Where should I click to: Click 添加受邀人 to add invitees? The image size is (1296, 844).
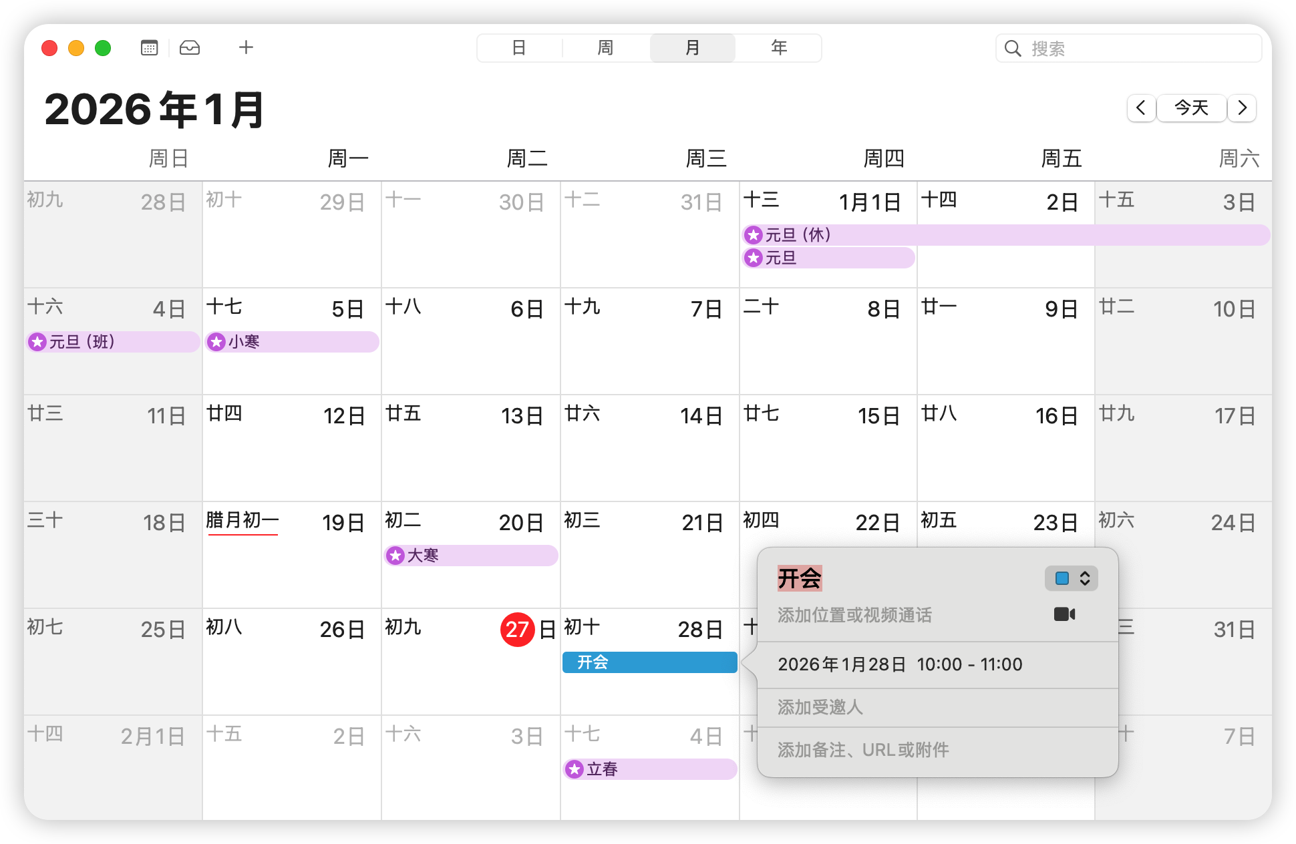pyautogui.click(x=820, y=707)
